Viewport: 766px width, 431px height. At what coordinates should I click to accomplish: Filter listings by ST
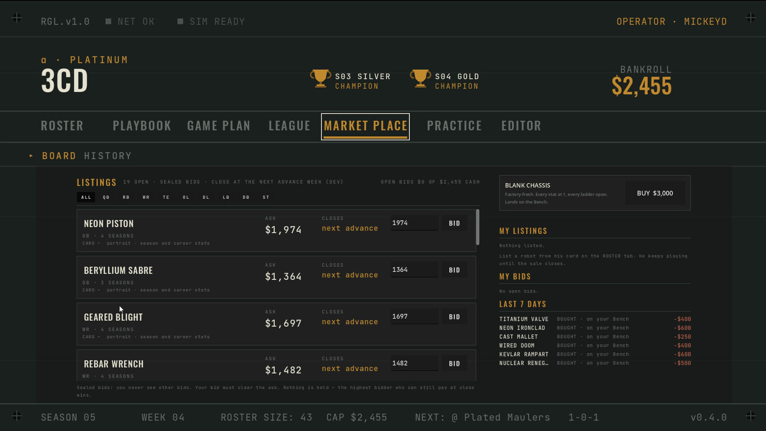tap(266, 197)
